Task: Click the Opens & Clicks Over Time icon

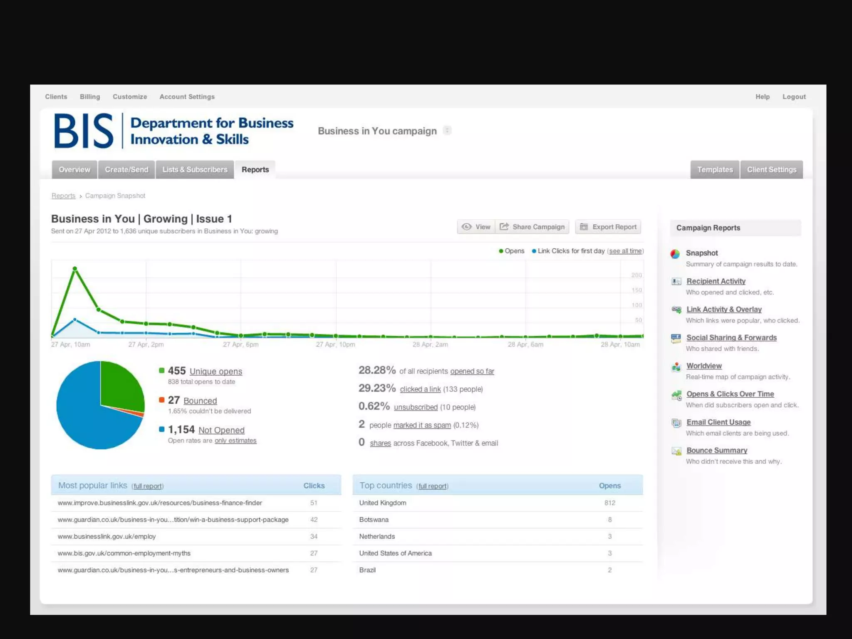Action: [676, 395]
